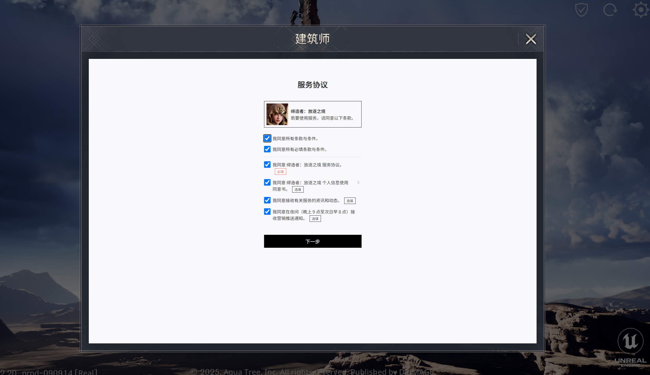The width and height of the screenshot is (650, 375).
Task: Click the character avatar thumbnail
Action: tap(277, 114)
